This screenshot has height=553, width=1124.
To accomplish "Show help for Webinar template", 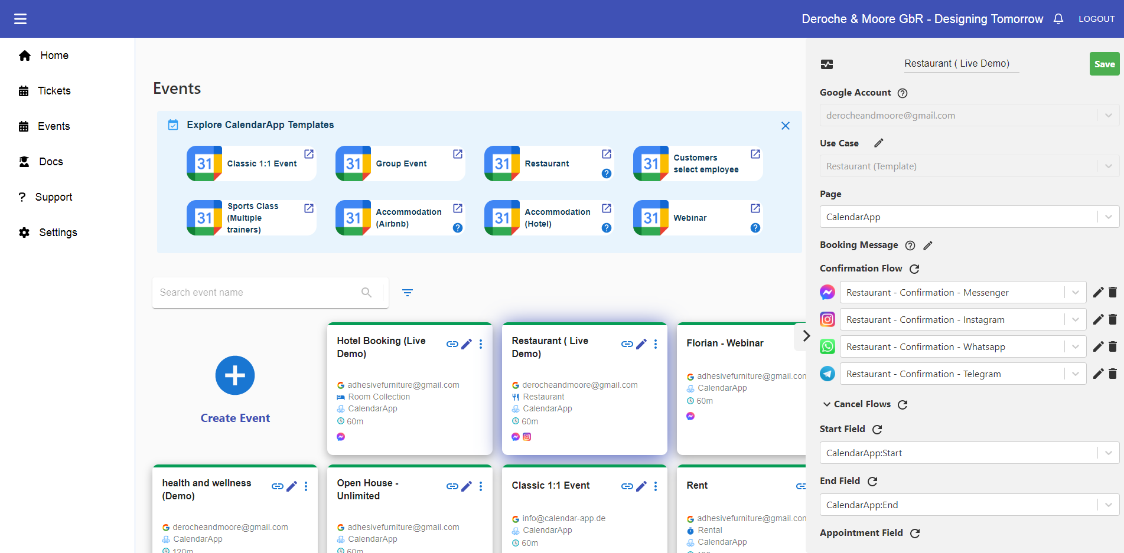I will (x=755, y=228).
